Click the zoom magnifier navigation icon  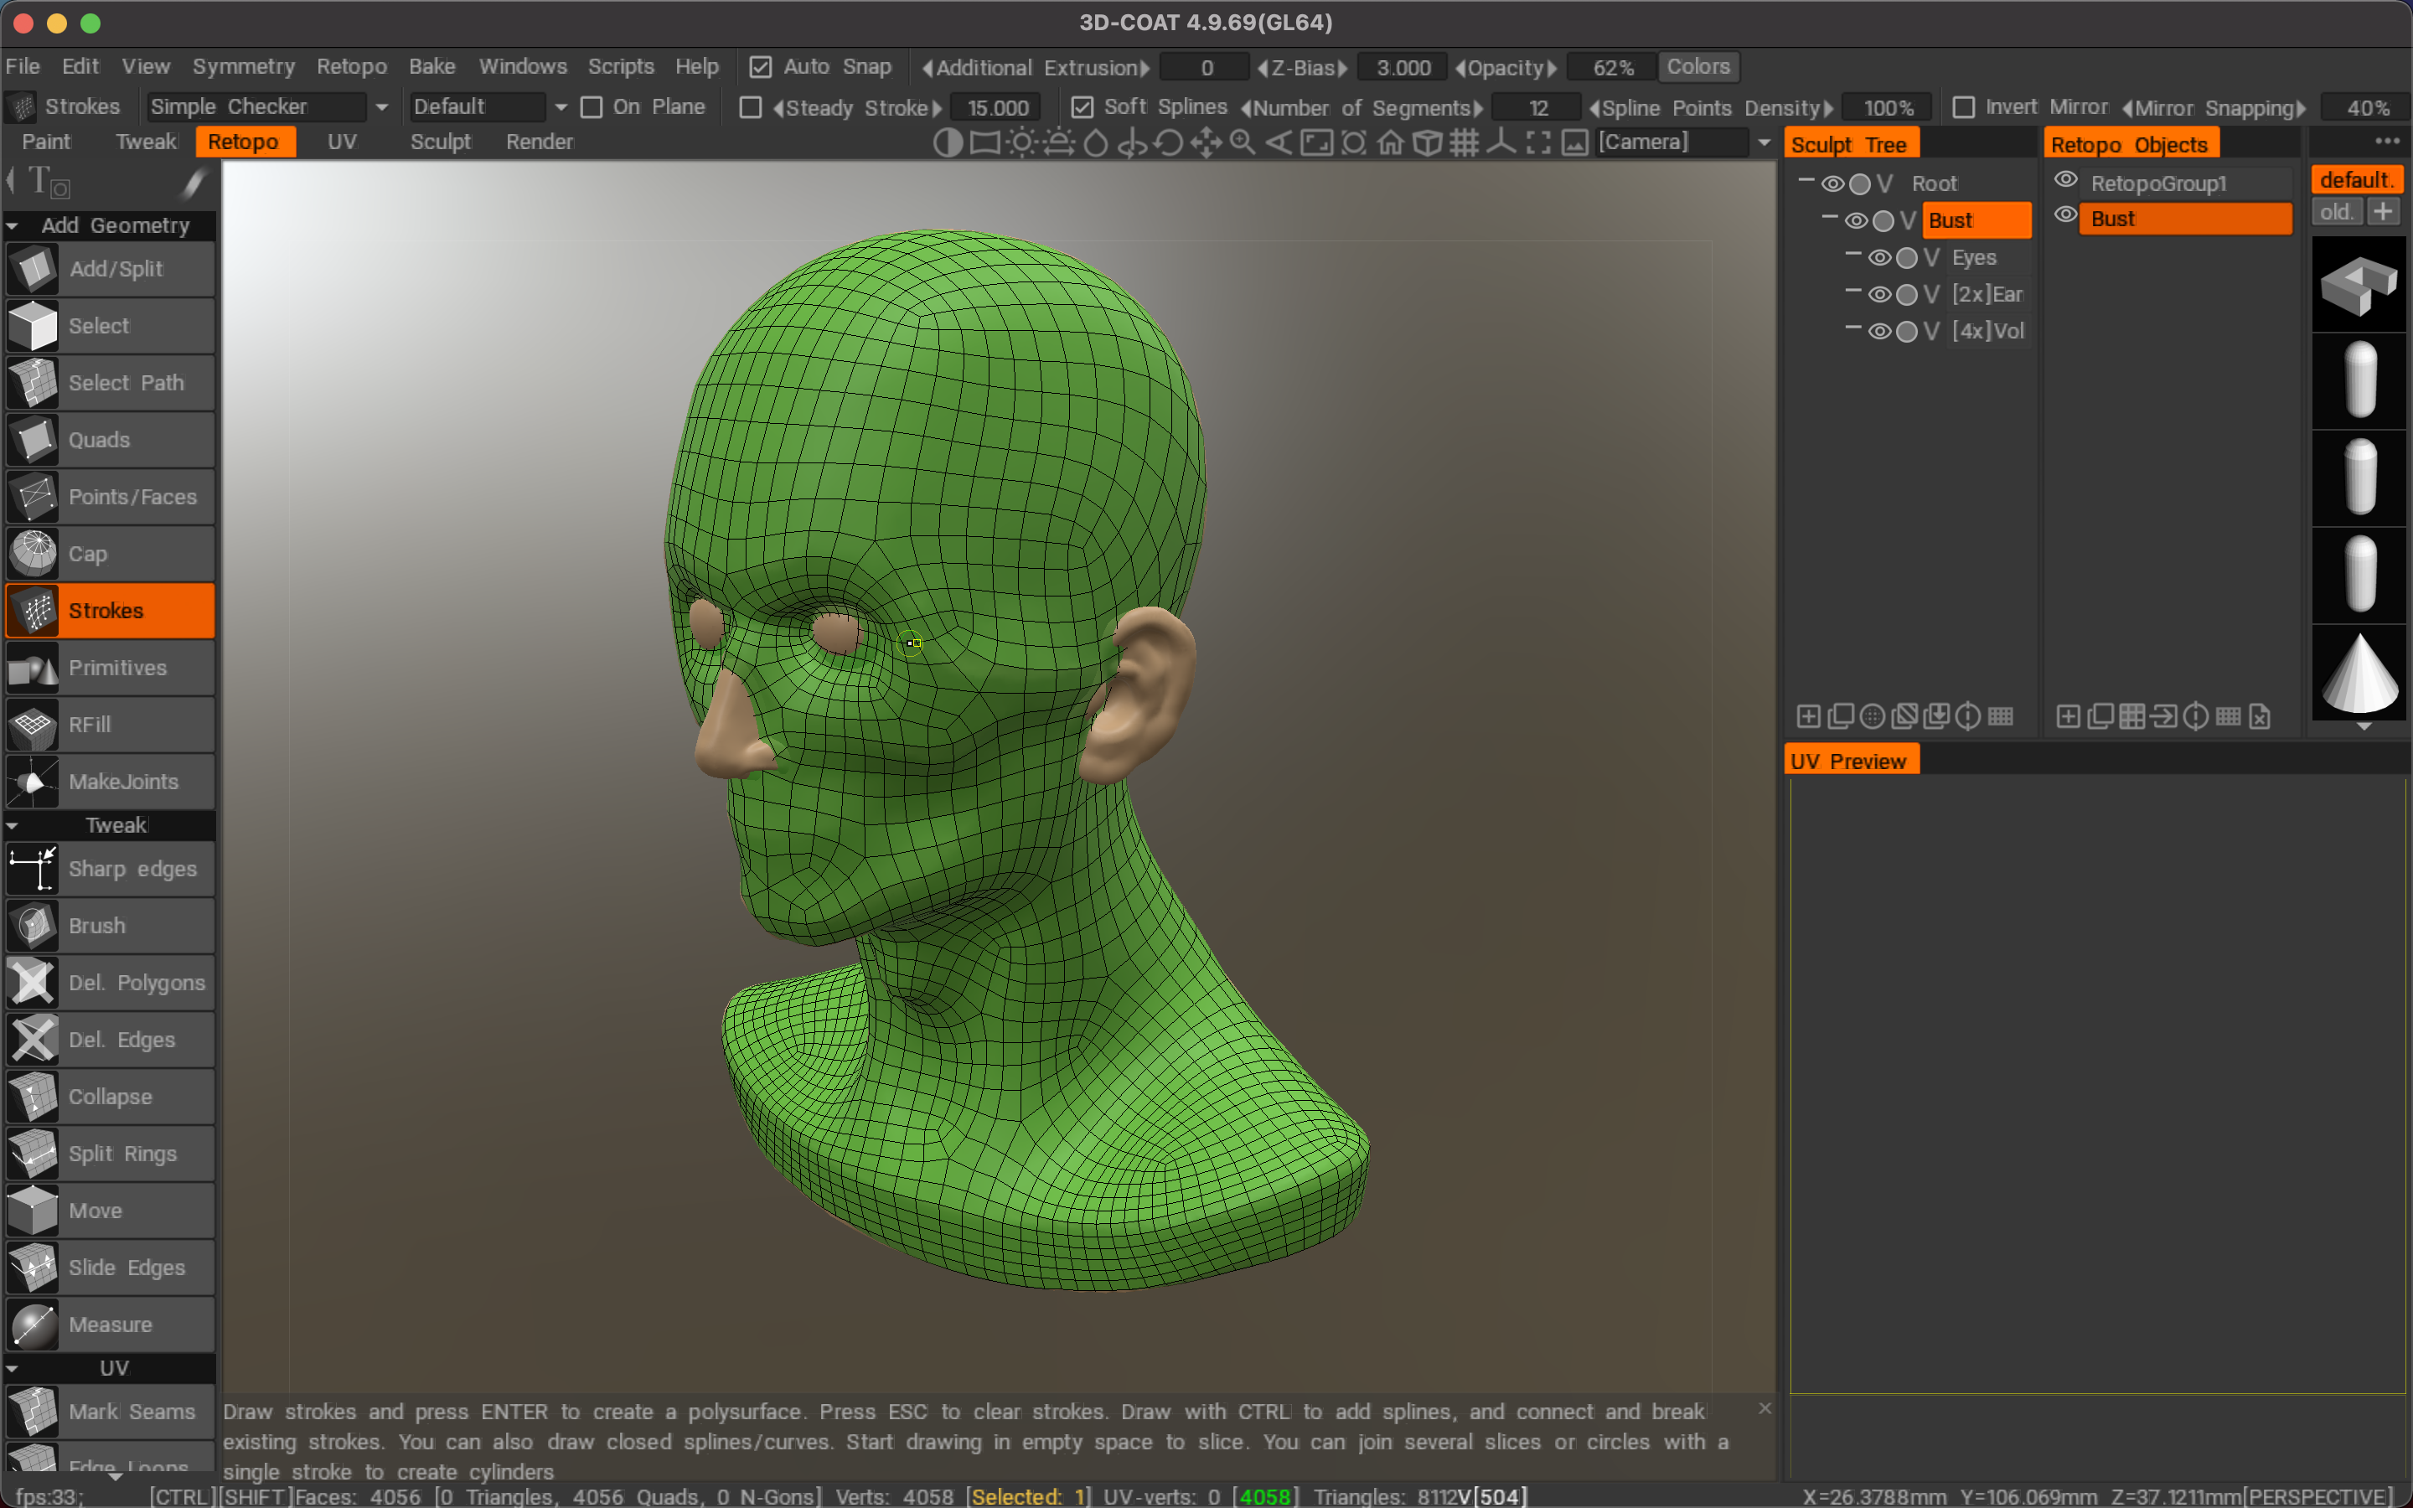(1243, 142)
